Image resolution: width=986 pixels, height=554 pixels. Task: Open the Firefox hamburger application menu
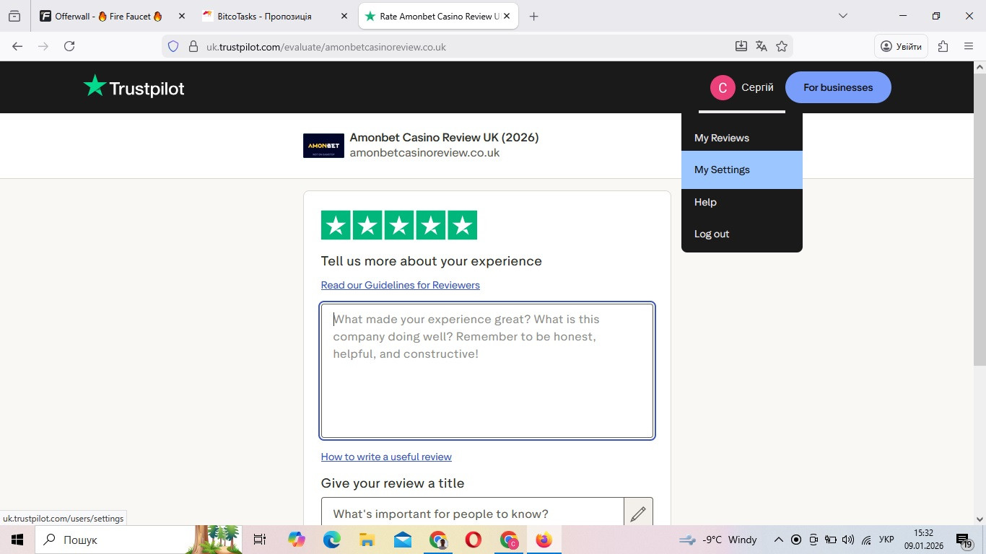(969, 46)
